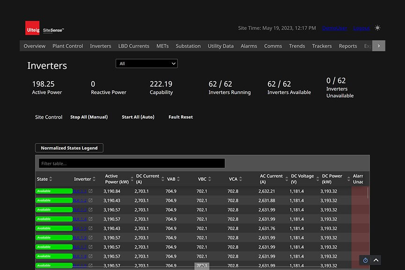
Task: Click inside the Filter table input
Action: click(x=132, y=163)
